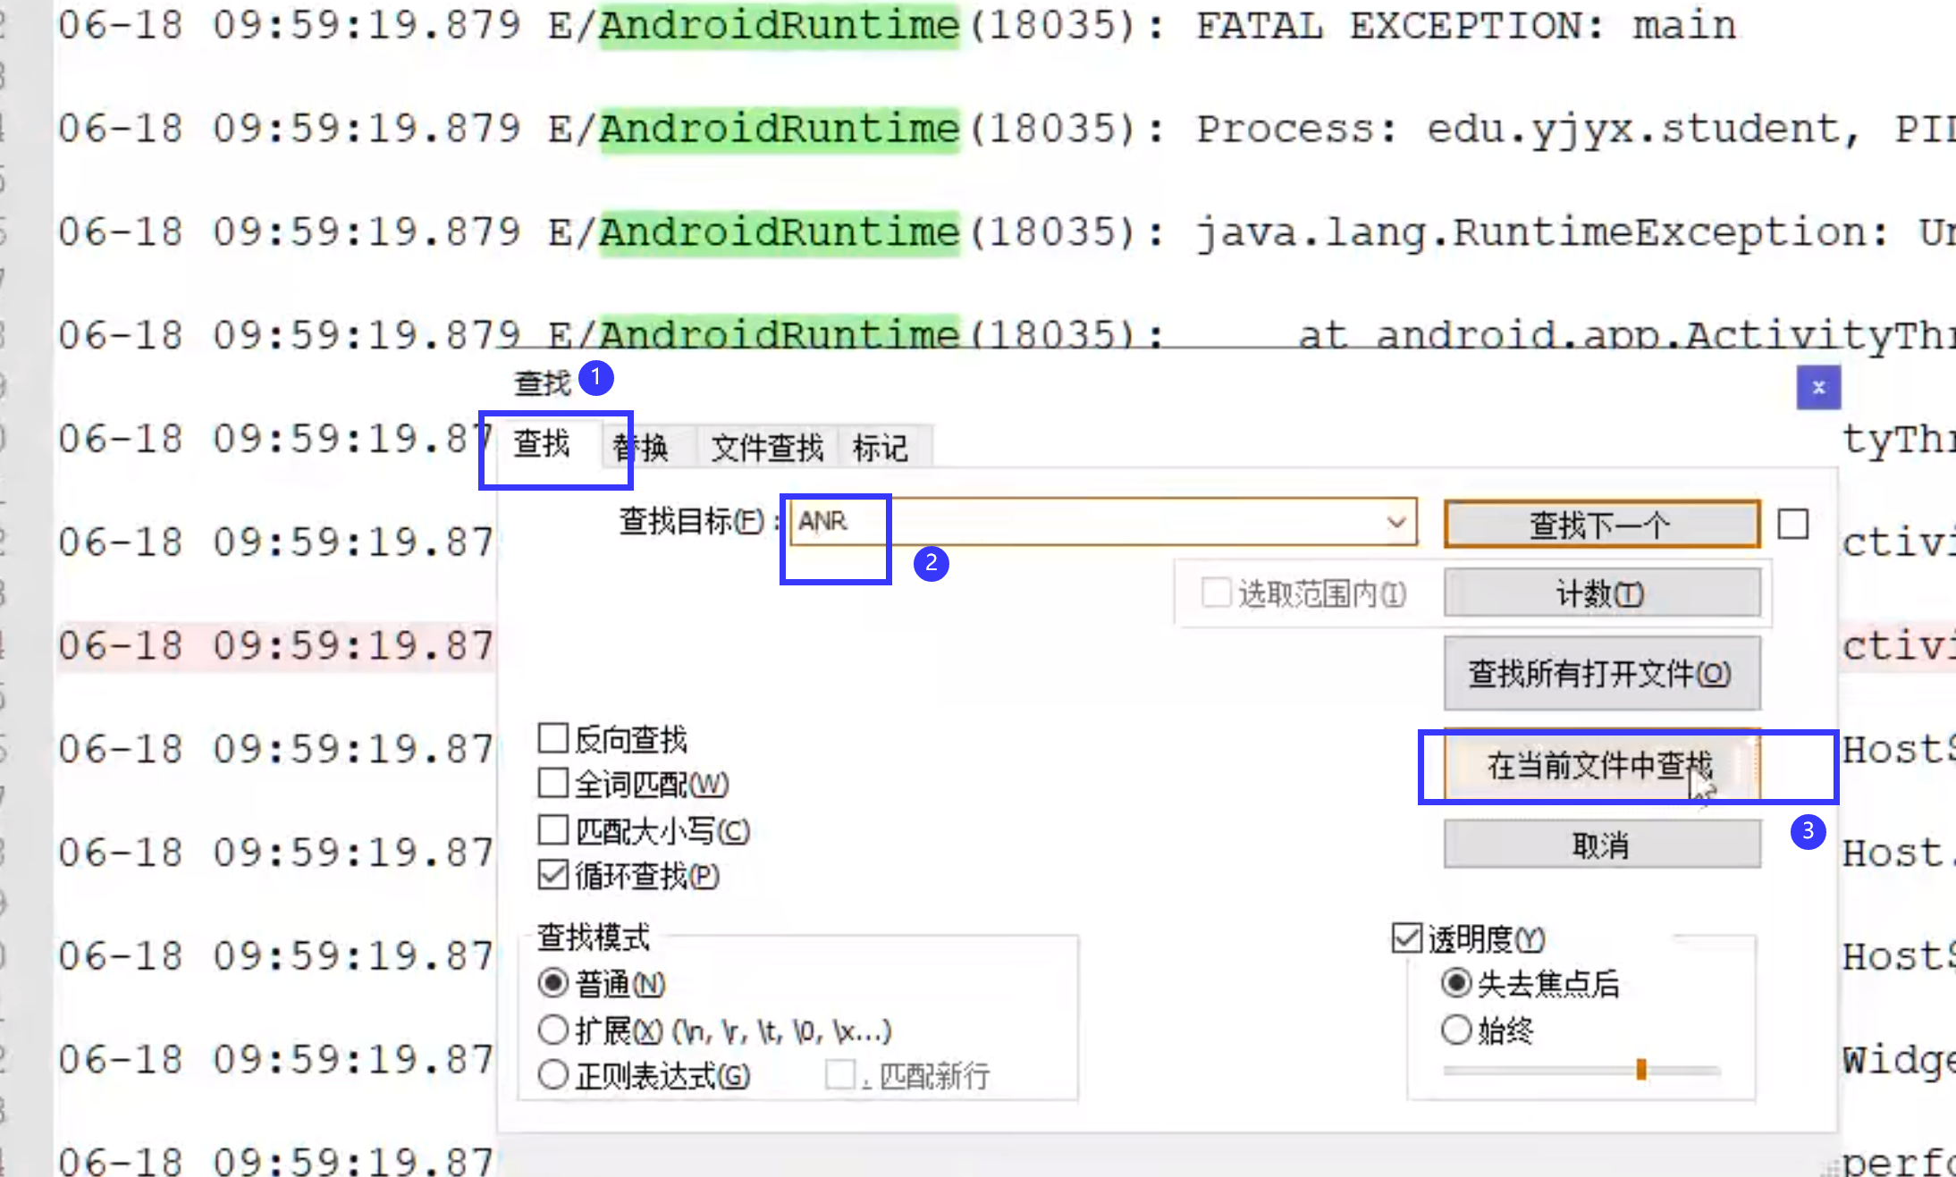The height and width of the screenshot is (1177, 1956).
Task: Close the Find dialog with X icon
Action: click(1817, 388)
